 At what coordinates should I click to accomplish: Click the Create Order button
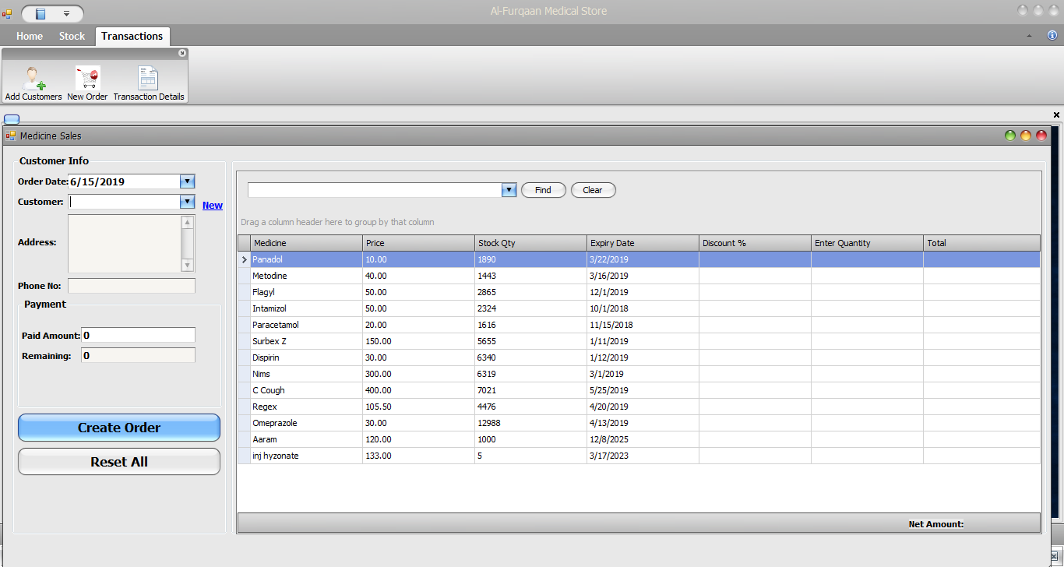[x=119, y=428]
